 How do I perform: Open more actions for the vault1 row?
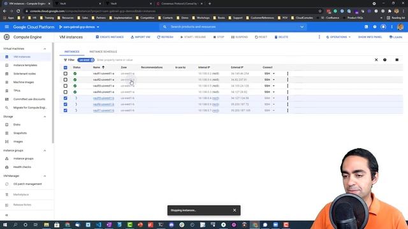tap(288, 74)
